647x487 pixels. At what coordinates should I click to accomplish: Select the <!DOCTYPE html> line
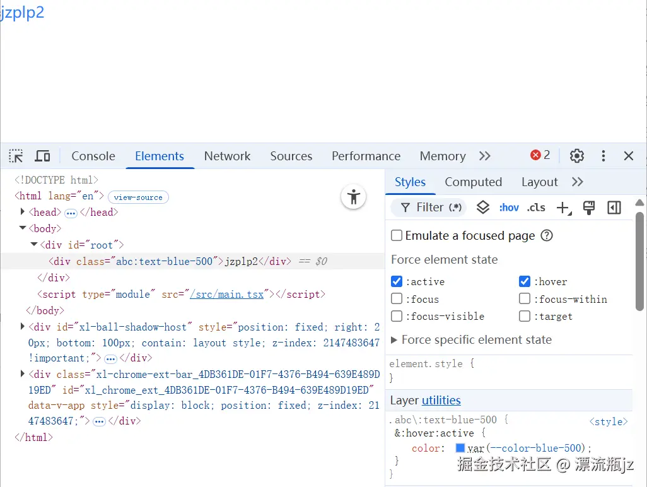56,180
